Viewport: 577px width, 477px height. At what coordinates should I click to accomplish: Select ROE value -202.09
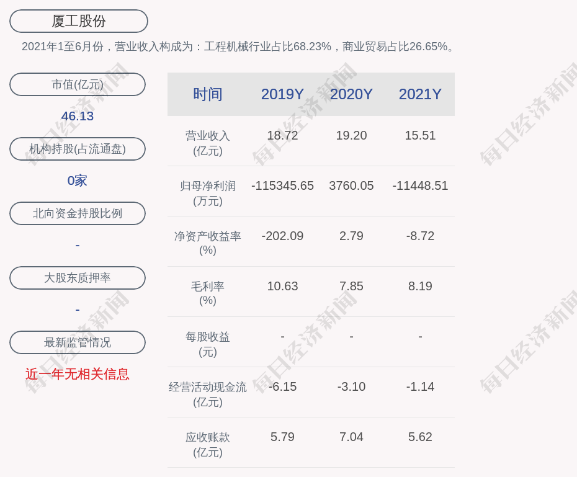point(282,236)
